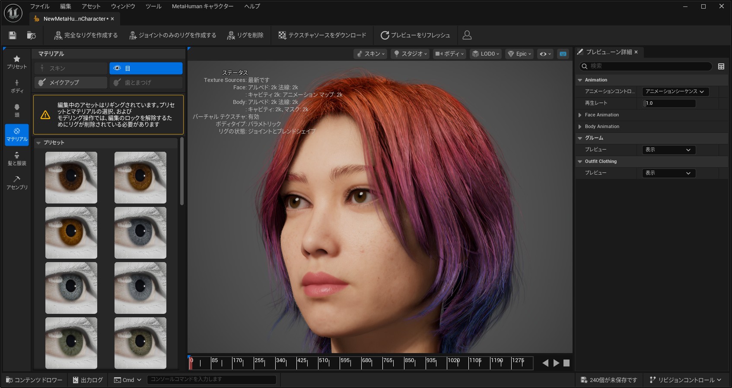Open the Hair and Clothing section
Screen dimensions: 732x388
pos(17,159)
